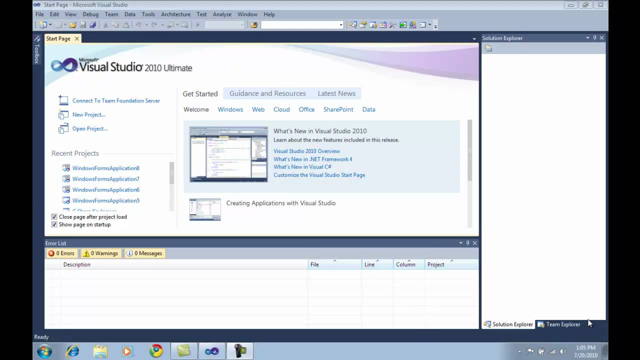Open the Debug menu
This screenshot has width=640, height=360.
click(90, 14)
